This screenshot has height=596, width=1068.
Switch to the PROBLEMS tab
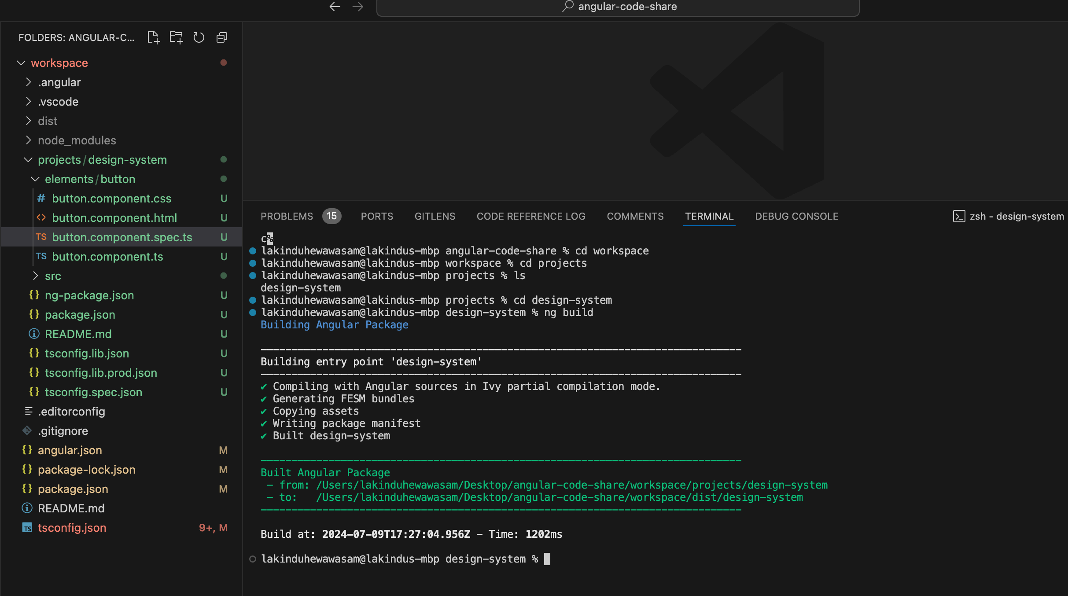[287, 216]
